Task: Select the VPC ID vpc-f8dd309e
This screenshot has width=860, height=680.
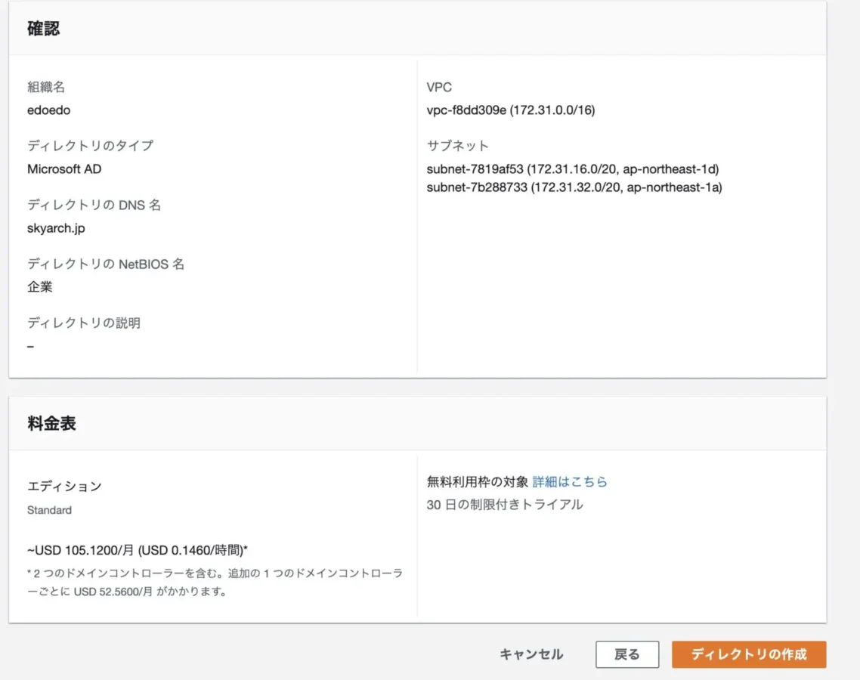Action: pyautogui.click(x=466, y=110)
